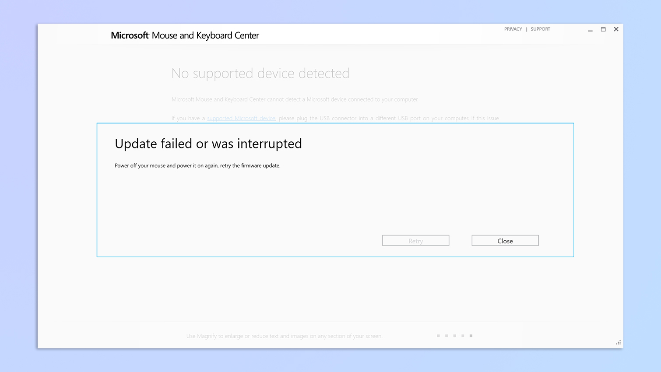Click the 'Use Magnify to enlarge' tip text
The width and height of the screenshot is (661, 372).
point(285,336)
